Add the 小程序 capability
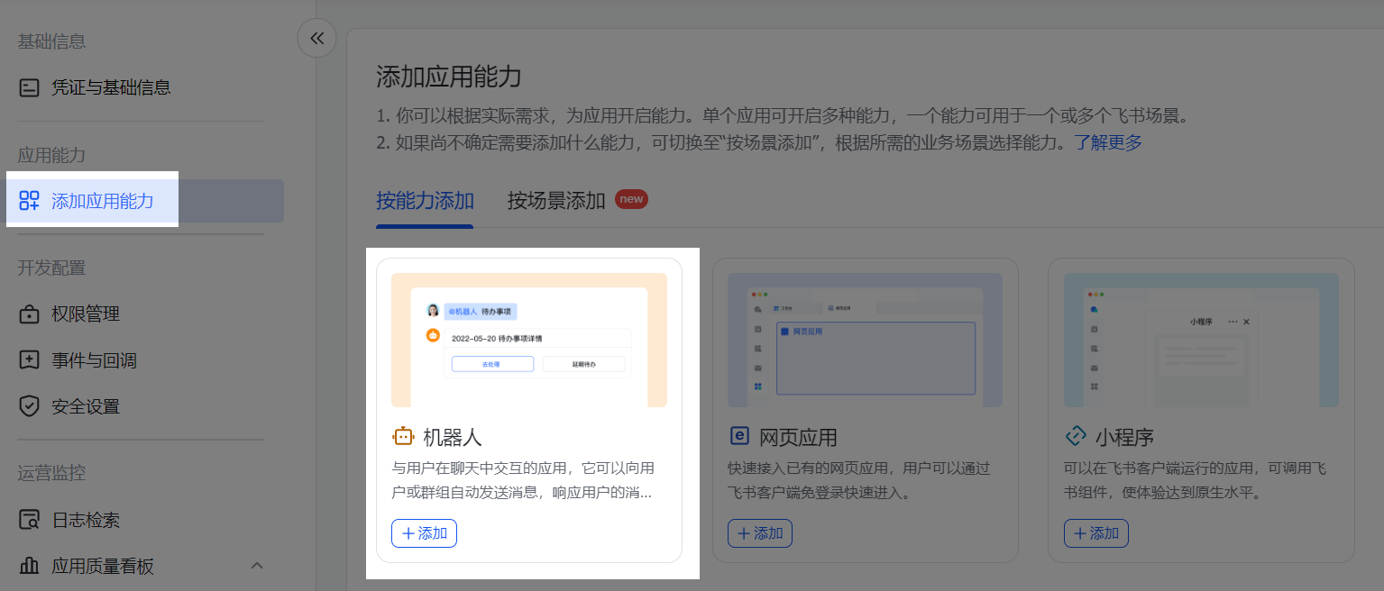The height and width of the screenshot is (591, 1384). click(1096, 533)
